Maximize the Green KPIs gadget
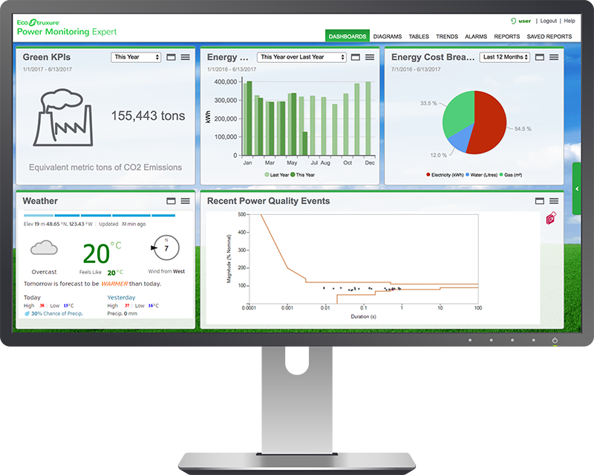The height and width of the screenshot is (475, 594). click(x=170, y=57)
